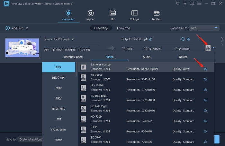Click the 3D Red-Blue preset icon
Image resolution: width=225 pixels, height=146 pixels.
pos(83,98)
